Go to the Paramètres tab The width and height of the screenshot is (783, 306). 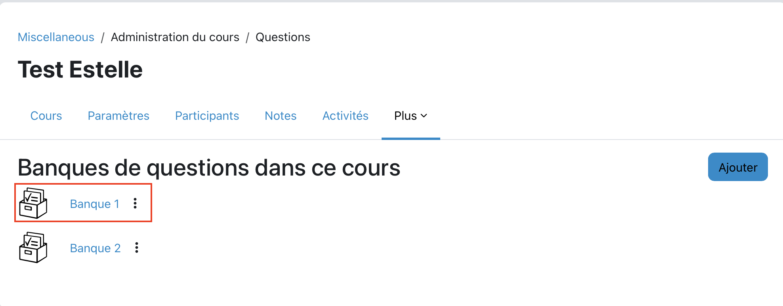point(118,116)
